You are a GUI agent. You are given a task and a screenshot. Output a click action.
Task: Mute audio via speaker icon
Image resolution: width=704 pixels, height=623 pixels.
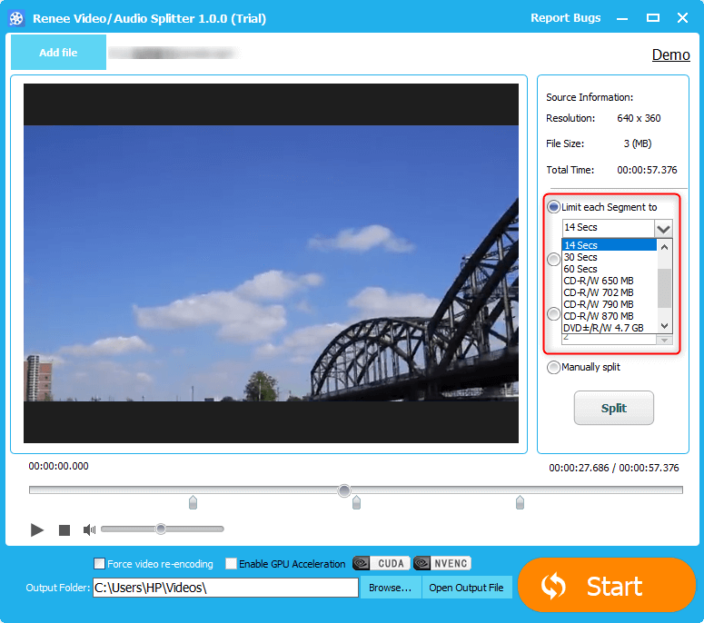tap(89, 529)
